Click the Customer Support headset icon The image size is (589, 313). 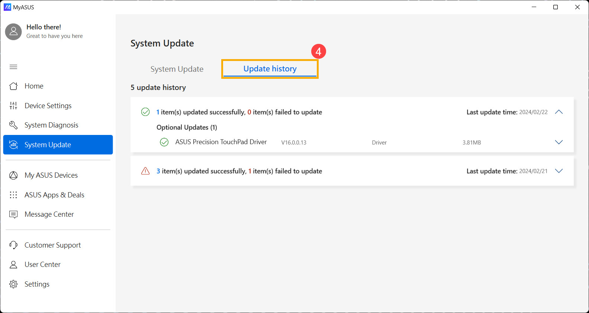point(13,245)
